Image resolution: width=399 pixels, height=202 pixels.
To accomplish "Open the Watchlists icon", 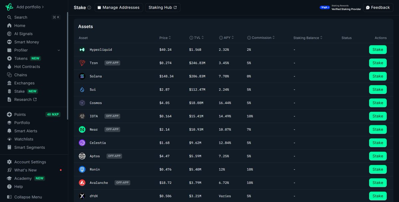I will (x=9, y=139).
